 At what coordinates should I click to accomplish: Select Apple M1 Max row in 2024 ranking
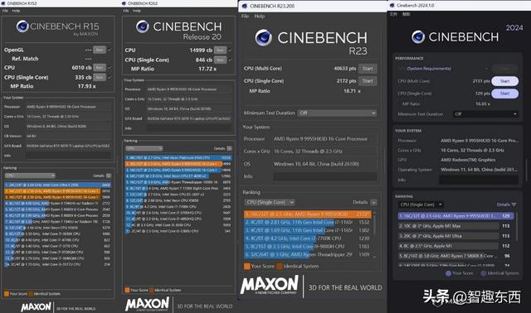coord(455,226)
